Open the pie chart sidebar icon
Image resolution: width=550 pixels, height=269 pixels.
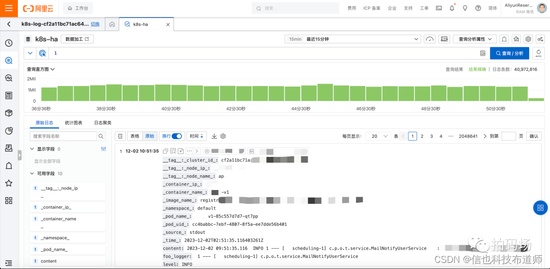[x=9, y=131]
